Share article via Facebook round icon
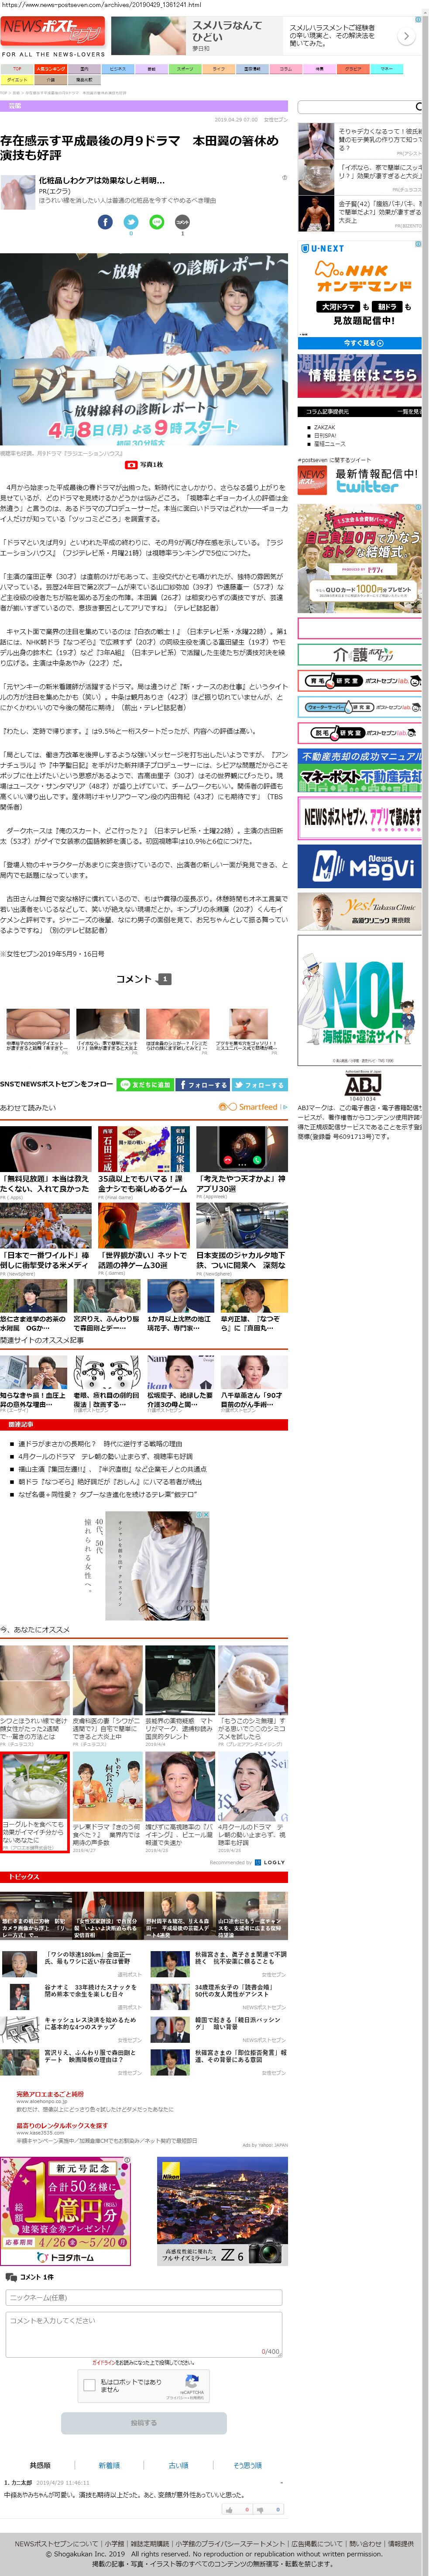The width and height of the screenshot is (429, 2576). point(105,221)
